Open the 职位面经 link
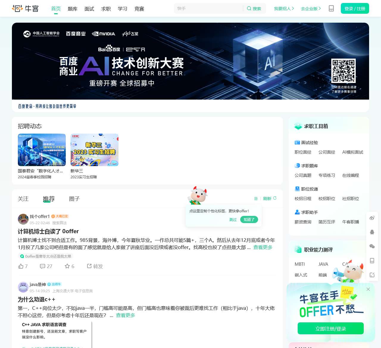This screenshot has height=348, width=381. pos(303,152)
